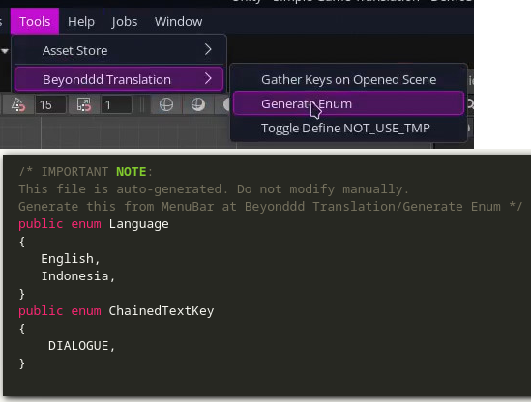Click the 'English,' enum entry
This screenshot has width=531, height=405.
tap(71, 258)
